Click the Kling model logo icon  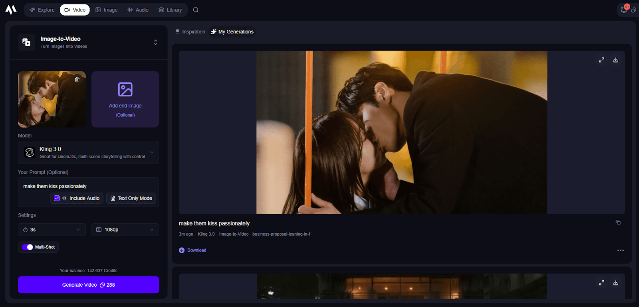[x=30, y=152]
